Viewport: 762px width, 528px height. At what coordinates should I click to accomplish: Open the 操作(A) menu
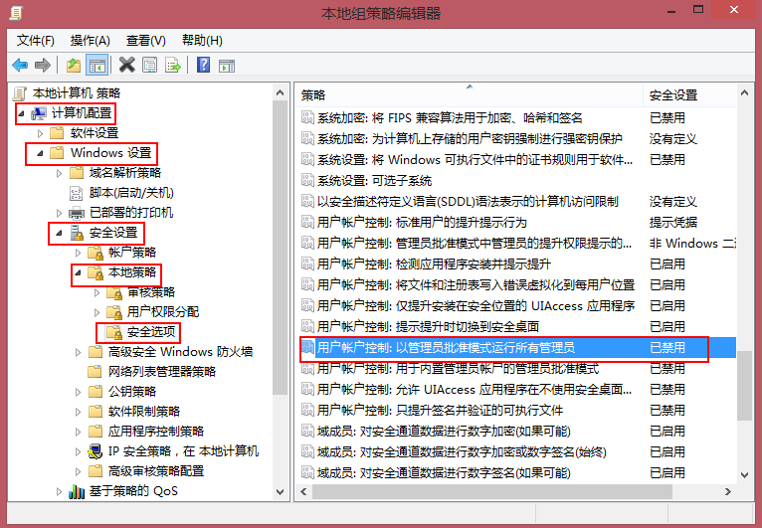coord(91,41)
